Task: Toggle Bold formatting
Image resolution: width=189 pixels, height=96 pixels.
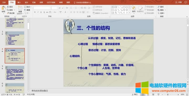Action: pos(35,12)
